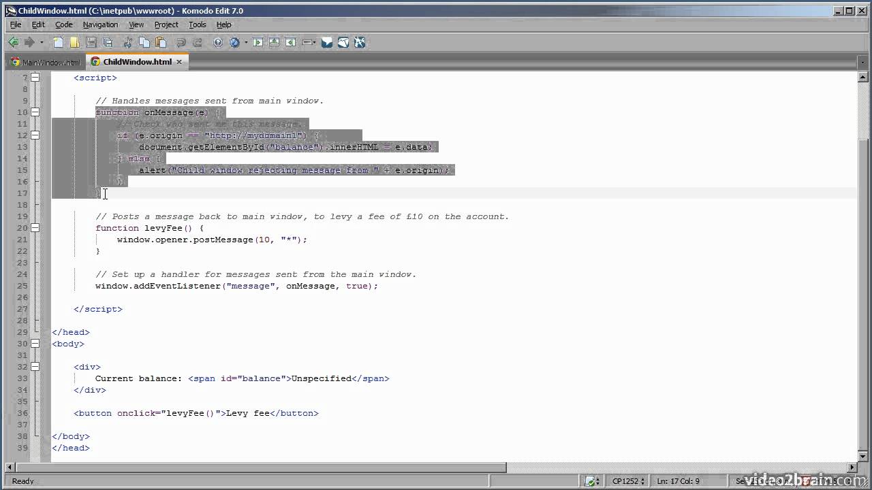This screenshot has height=490, width=872.
Task: Click the horizontal scrollbar thumb
Action: (x=261, y=468)
